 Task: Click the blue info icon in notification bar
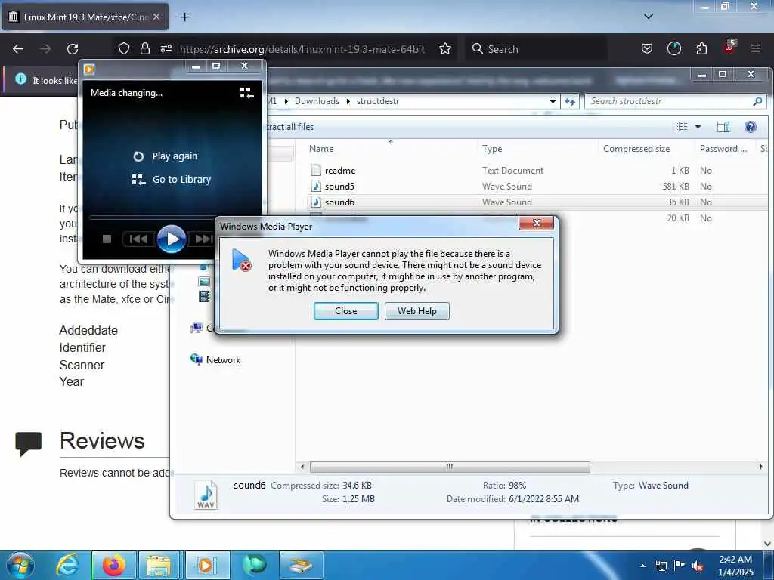click(x=20, y=79)
